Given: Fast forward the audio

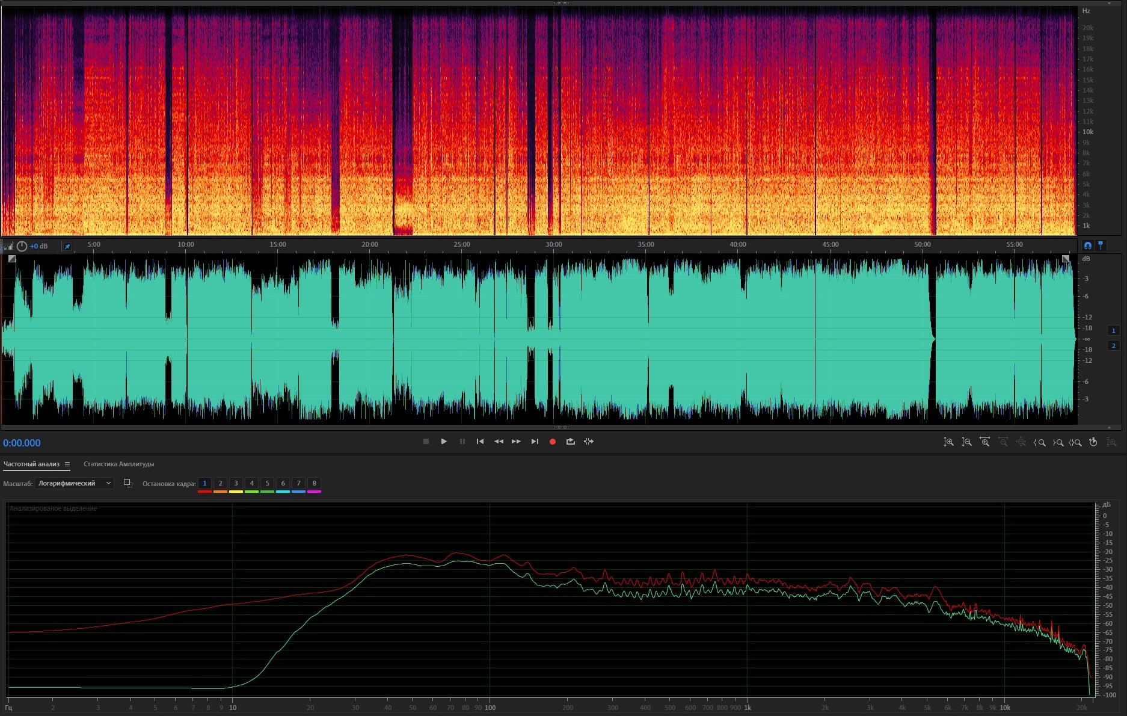Looking at the screenshot, I should (x=516, y=442).
